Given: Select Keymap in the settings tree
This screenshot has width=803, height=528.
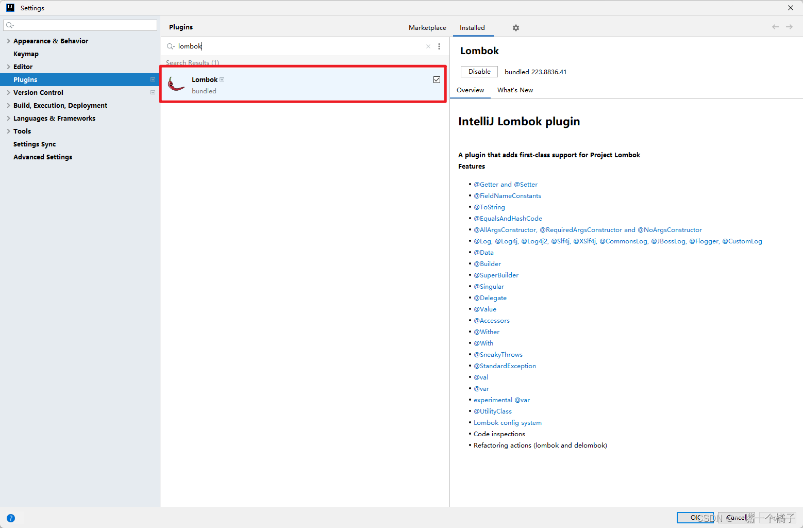Looking at the screenshot, I should pos(26,54).
